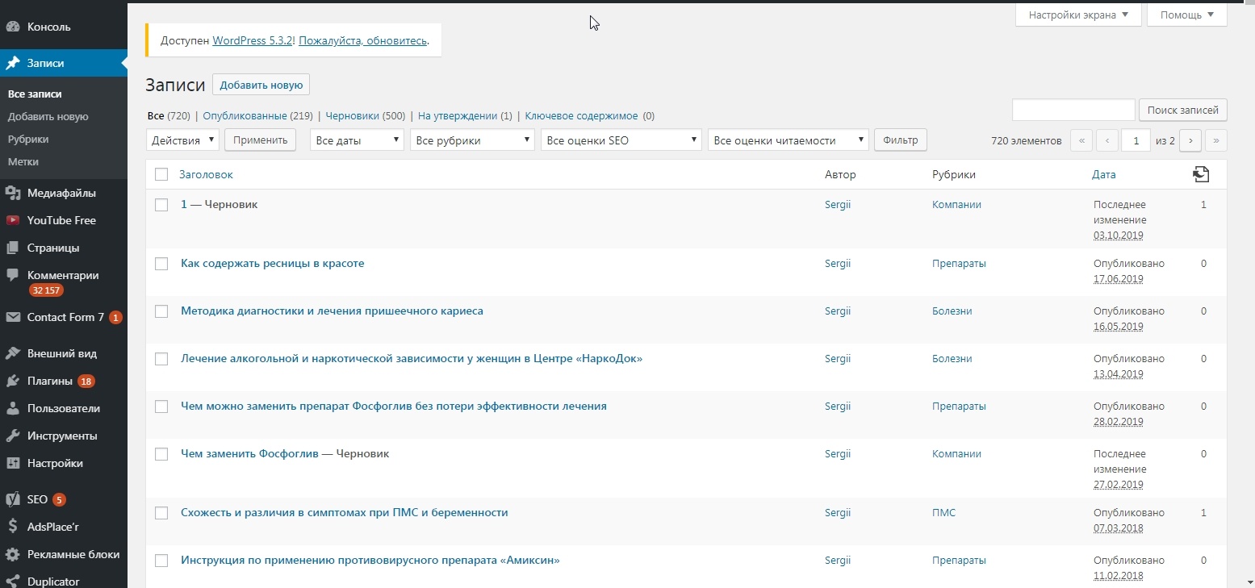Screen dimensions: 1255x588
Task: Click the Yoast SEO icon
Action: tap(13, 499)
